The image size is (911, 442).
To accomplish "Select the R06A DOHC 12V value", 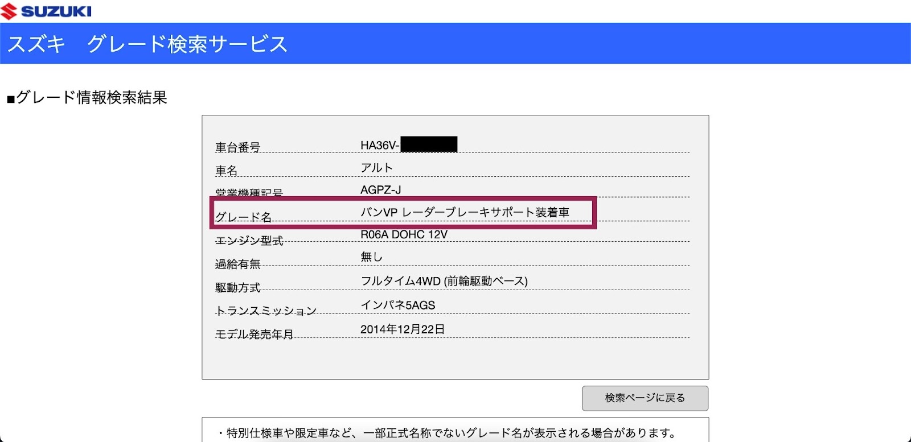I will click(x=404, y=234).
